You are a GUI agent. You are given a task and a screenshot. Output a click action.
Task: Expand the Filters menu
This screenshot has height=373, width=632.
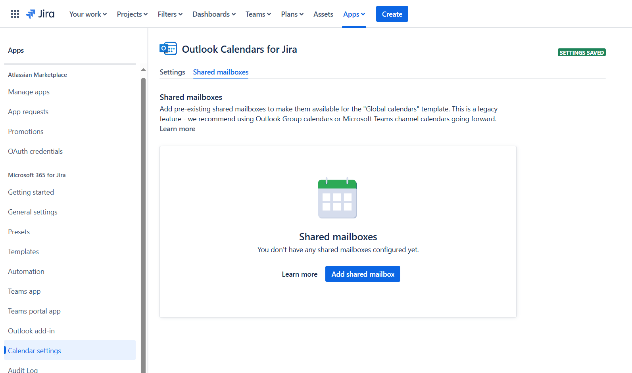[x=170, y=14]
